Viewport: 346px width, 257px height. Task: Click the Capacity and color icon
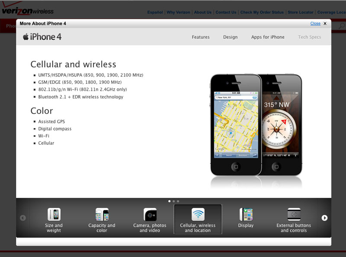click(102, 214)
